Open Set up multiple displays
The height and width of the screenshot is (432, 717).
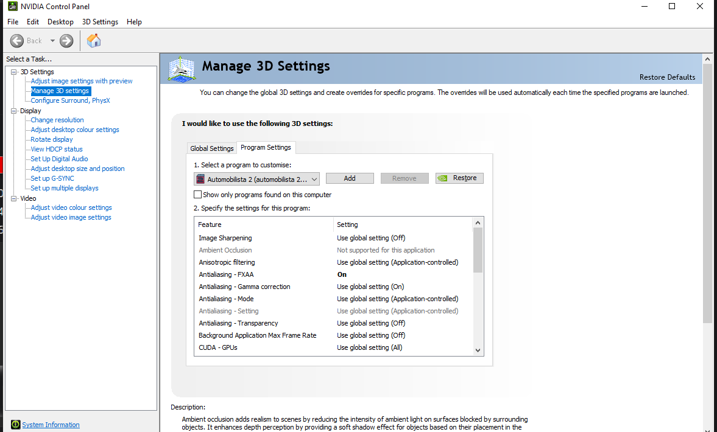click(65, 188)
